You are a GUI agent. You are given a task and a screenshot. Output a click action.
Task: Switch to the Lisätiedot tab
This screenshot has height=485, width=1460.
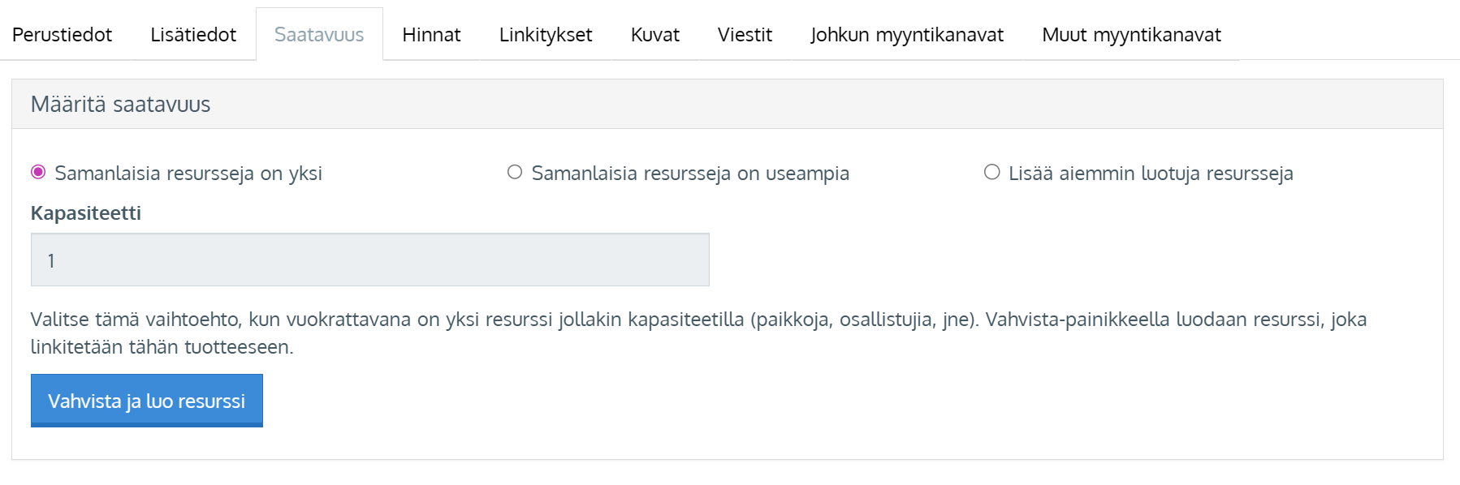tap(193, 35)
